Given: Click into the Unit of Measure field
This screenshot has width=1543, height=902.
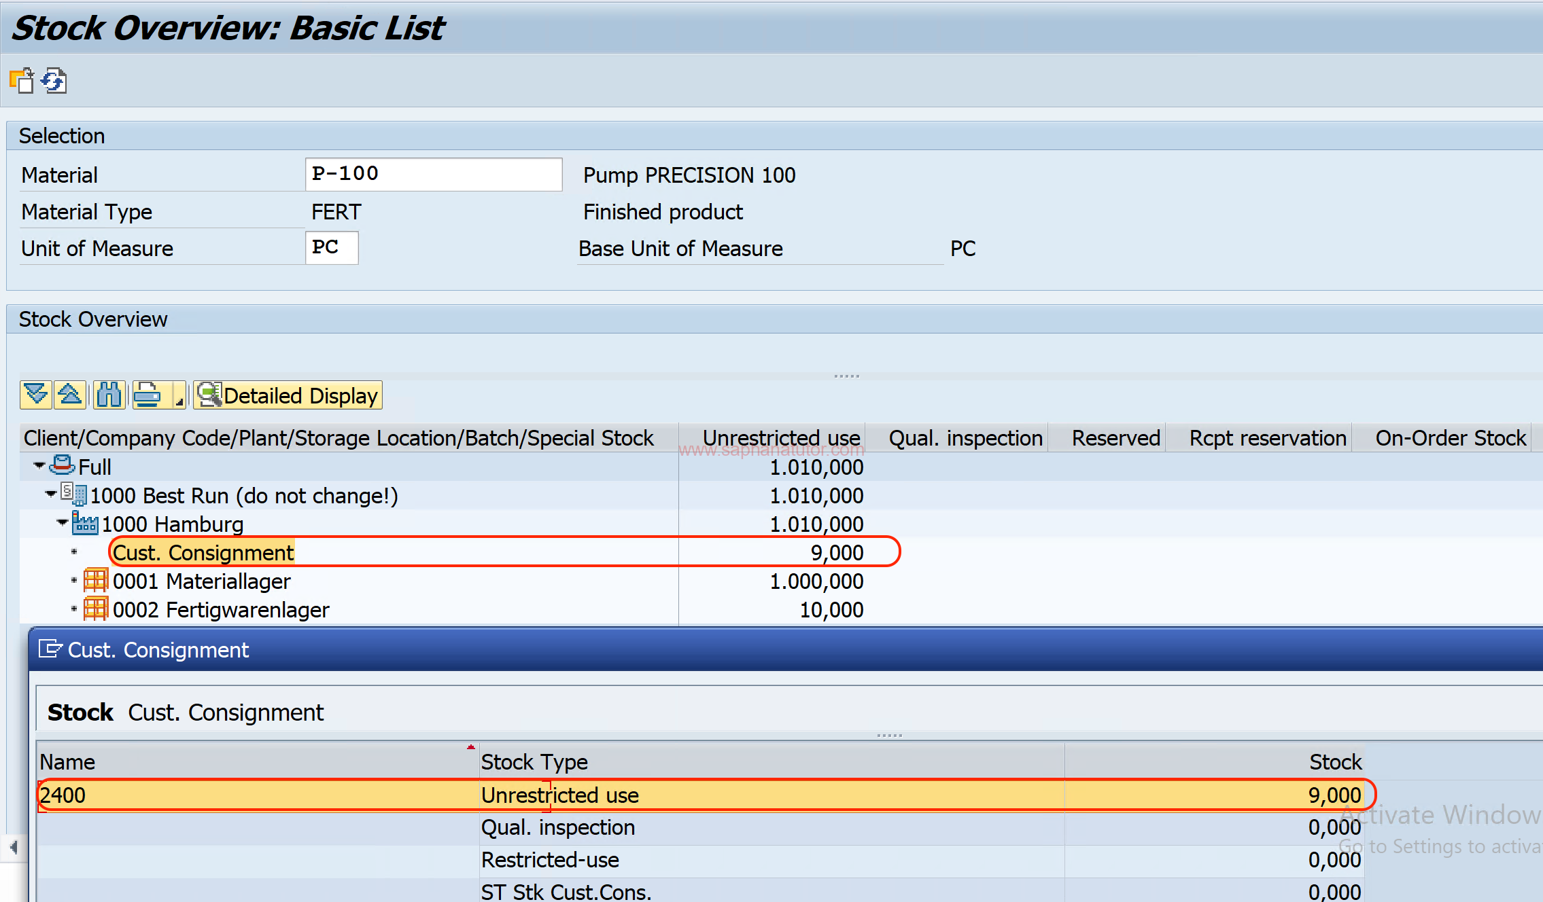Looking at the screenshot, I should click(x=332, y=248).
